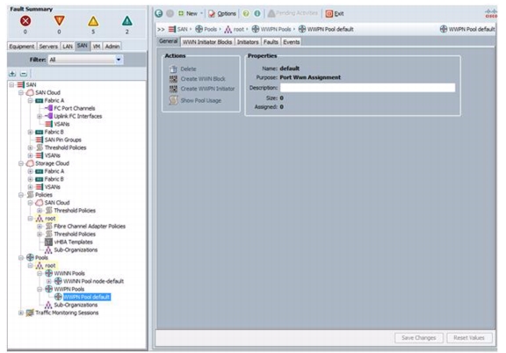
Task: Collapse the Pools node expander
Action: 21,258
